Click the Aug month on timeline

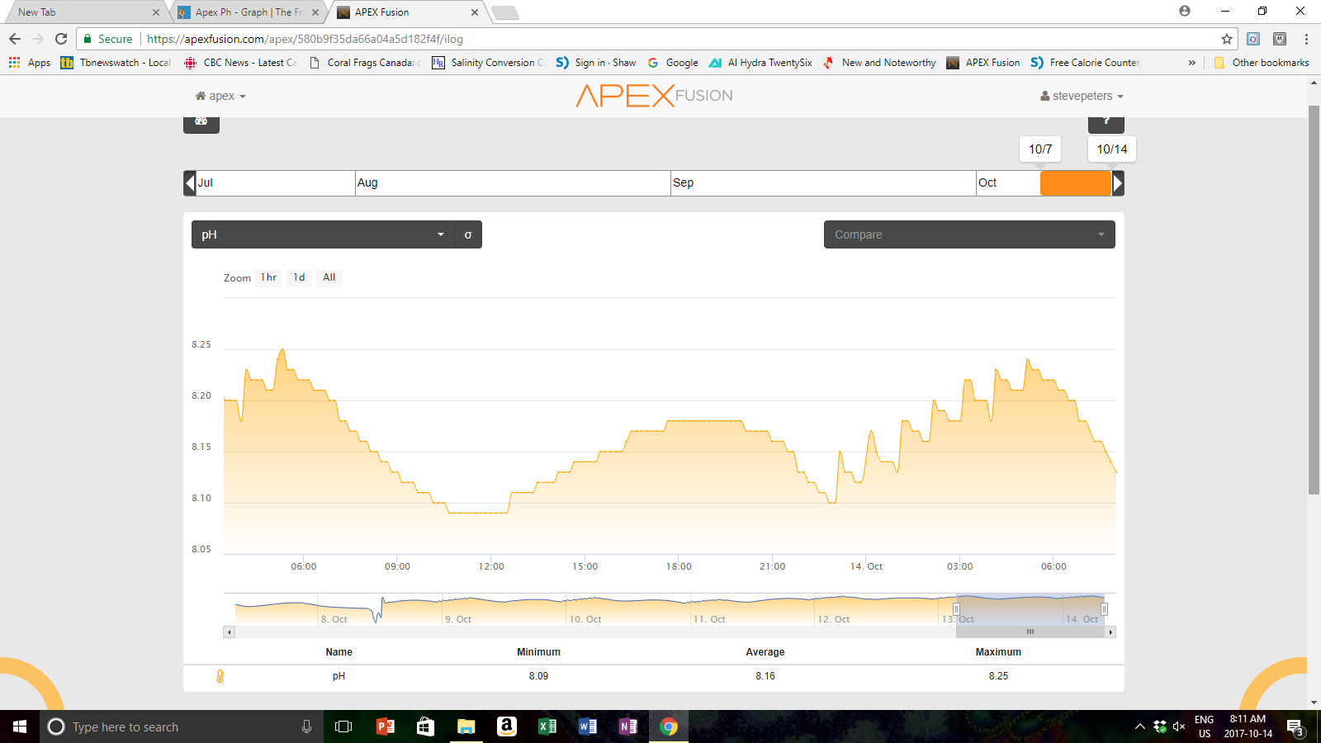click(x=513, y=183)
